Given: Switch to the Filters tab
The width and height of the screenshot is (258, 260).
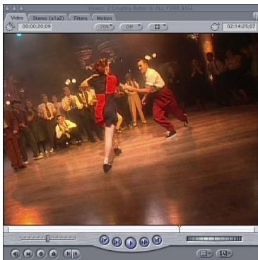Looking at the screenshot, I should tap(81, 18).
